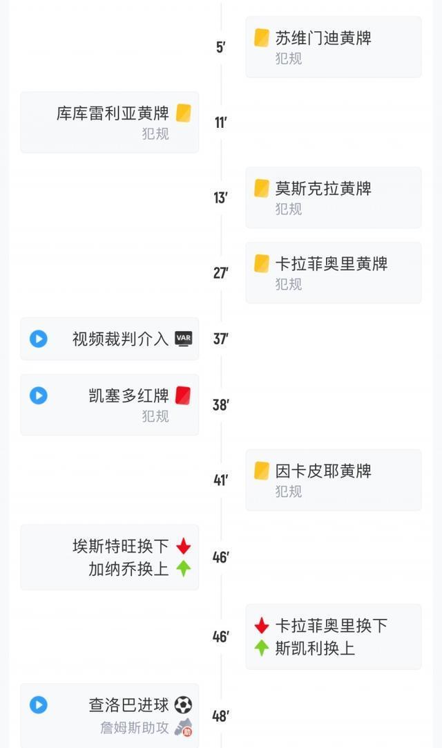
Task: Select the 加纳乔换上 substitution text
Action: point(129,569)
